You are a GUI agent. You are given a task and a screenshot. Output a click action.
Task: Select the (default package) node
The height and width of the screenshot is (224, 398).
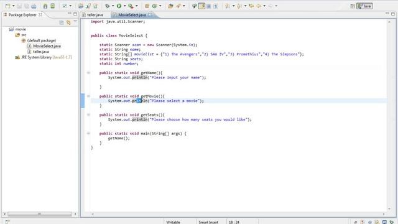[x=39, y=40]
